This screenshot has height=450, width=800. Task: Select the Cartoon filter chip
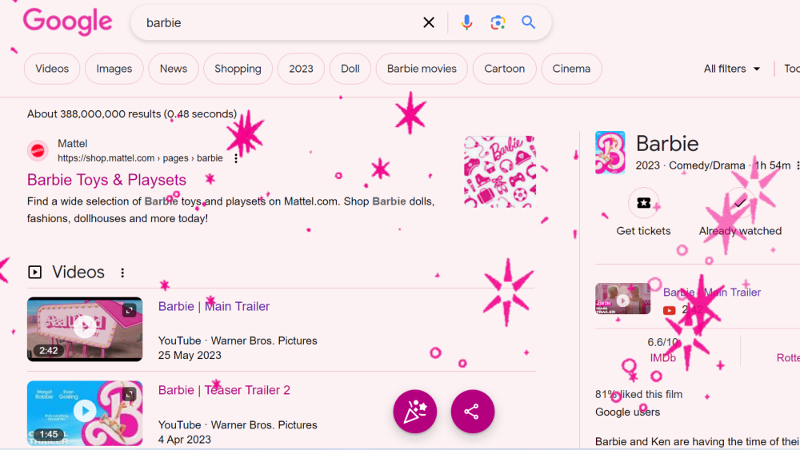click(x=504, y=69)
